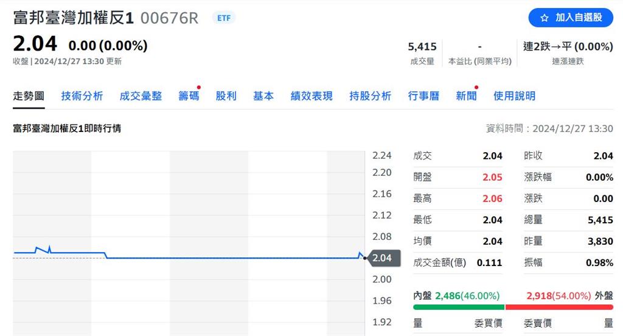
Task: Click the 昨量 value 3,830
Action: [600, 241]
